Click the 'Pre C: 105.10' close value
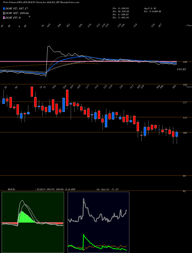 tap(121, 18)
